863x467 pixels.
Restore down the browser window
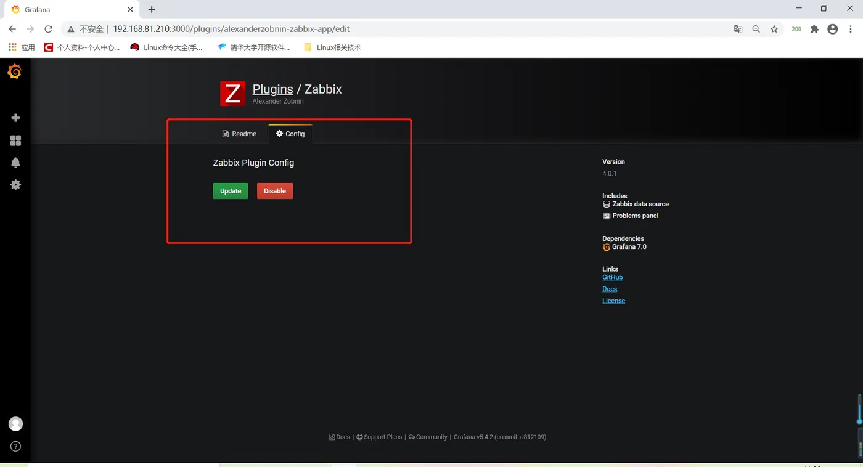824,9
